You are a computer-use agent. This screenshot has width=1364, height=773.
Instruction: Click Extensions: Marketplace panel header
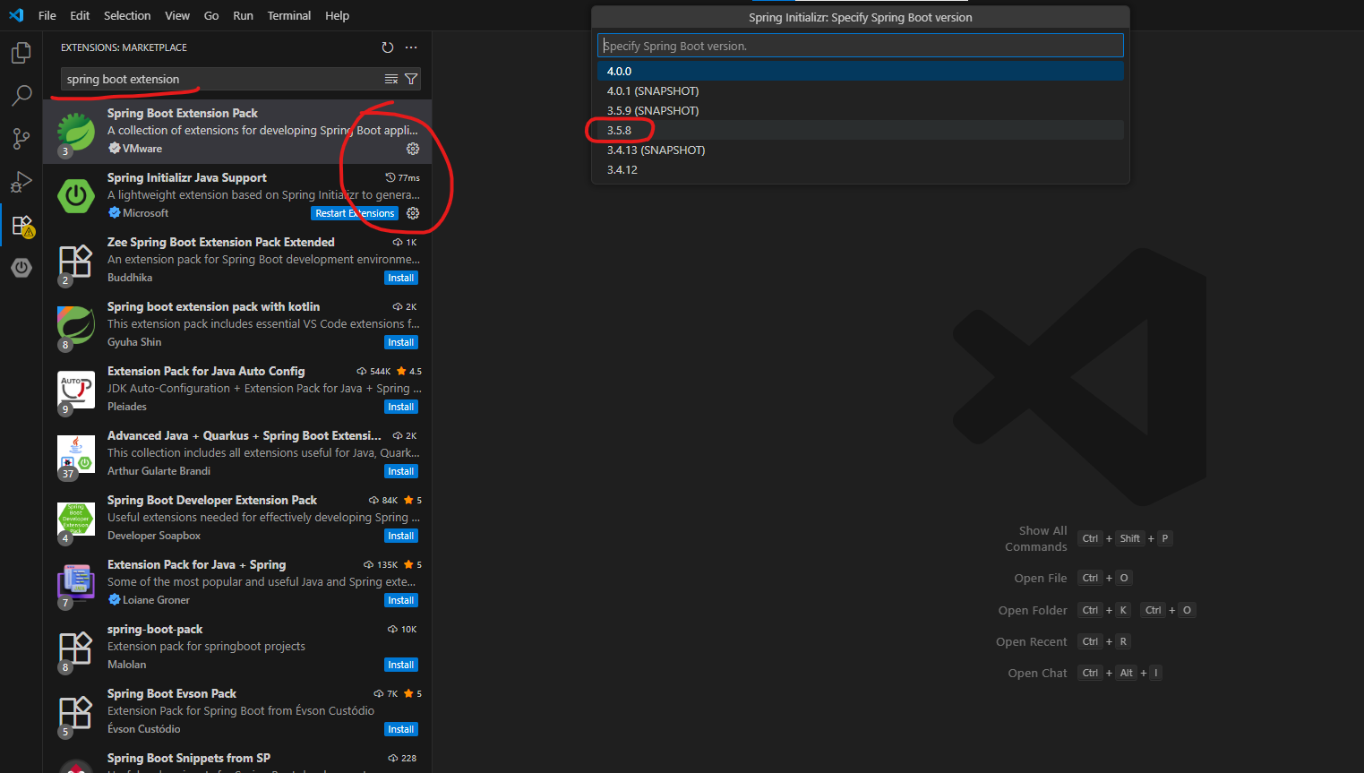coord(124,47)
